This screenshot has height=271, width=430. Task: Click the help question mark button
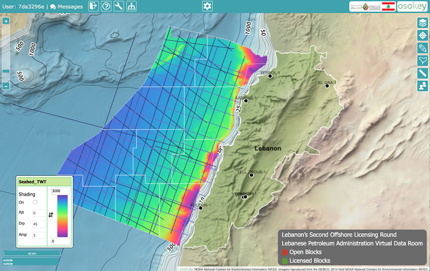106,6
